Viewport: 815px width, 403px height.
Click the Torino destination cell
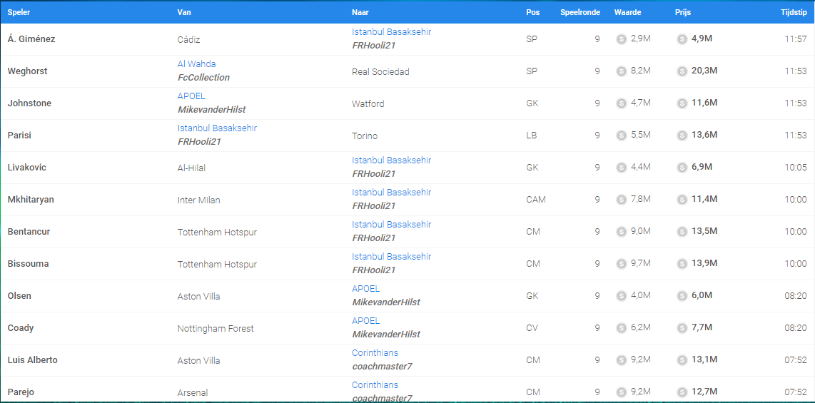(x=365, y=136)
